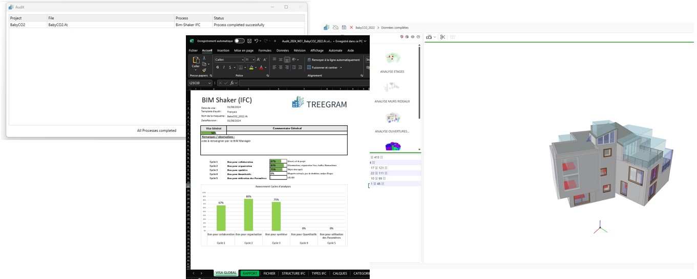Click the Excel save icon
The height and width of the screenshot is (279, 697).
pyautogui.click(x=249, y=41)
